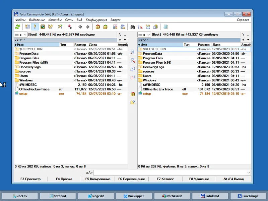Click F8 Удаление button

coord(199,179)
